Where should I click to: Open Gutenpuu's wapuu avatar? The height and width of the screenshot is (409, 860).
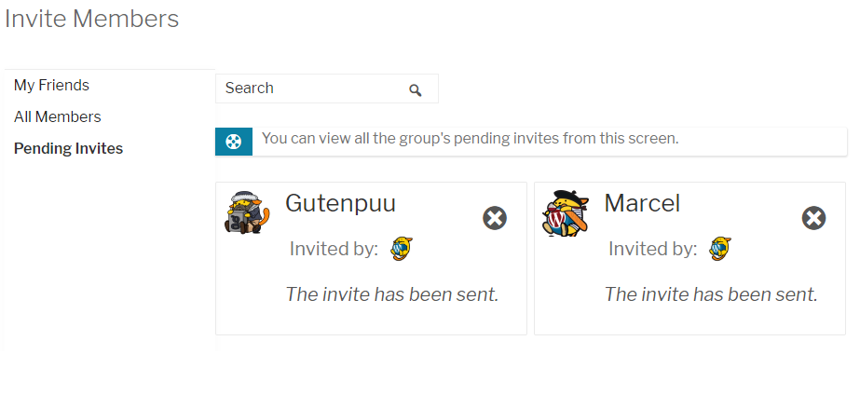coord(247,212)
